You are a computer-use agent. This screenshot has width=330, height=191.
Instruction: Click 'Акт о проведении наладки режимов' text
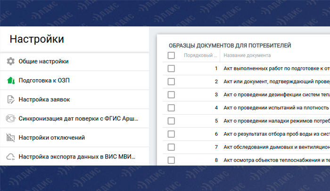(x=277, y=121)
